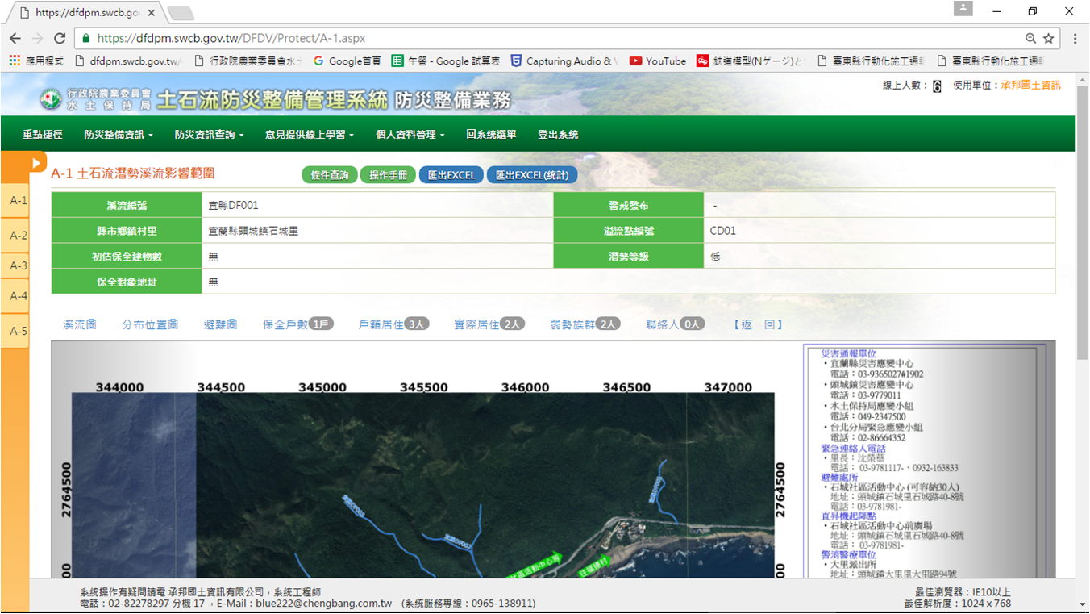The width and height of the screenshot is (1090, 614).
Task: Open the 行政院農業委員會 bookmark
Action: [x=248, y=61]
